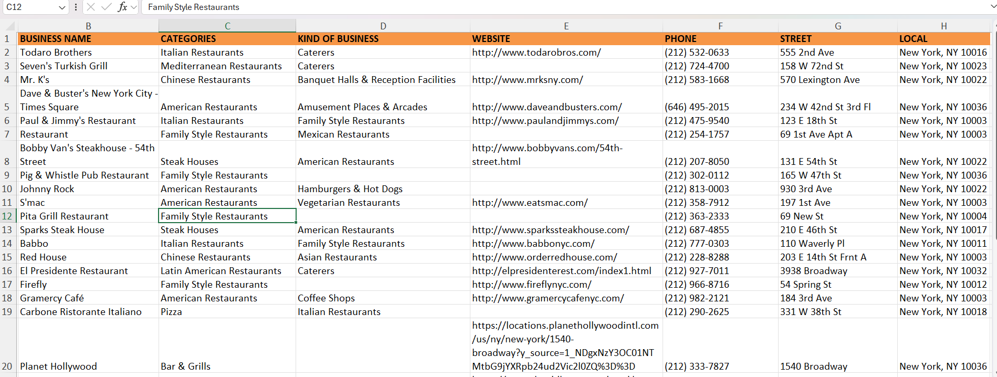Click the Mediterranean Restaurants cell
Viewport: 997px width, 377px height.
(227, 66)
